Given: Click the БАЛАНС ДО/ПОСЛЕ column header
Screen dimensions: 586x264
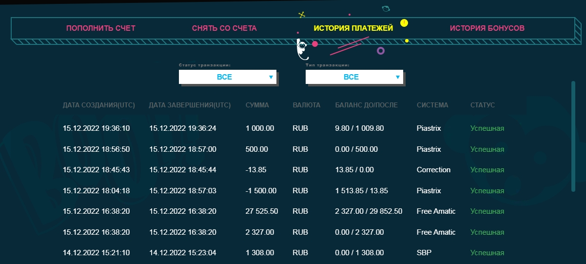Looking at the screenshot, I should (367, 105).
